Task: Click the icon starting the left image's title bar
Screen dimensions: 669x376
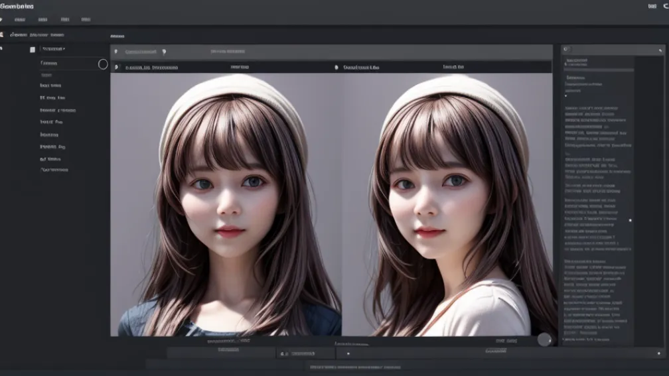Action: pyautogui.click(x=116, y=67)
